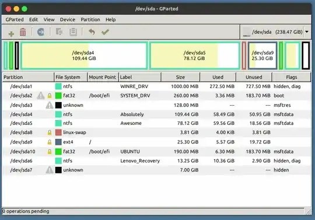Click the Paste partition clipboard icon
This screenshot has width=315, height=220.
[73, 32]
